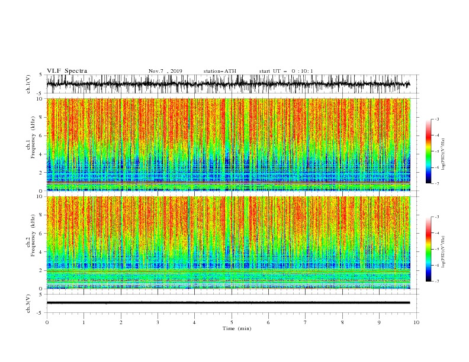Click the ch.2 spectrogram plot
The width and height of the screenshot is (469, 362).
[x=228, y=243]
